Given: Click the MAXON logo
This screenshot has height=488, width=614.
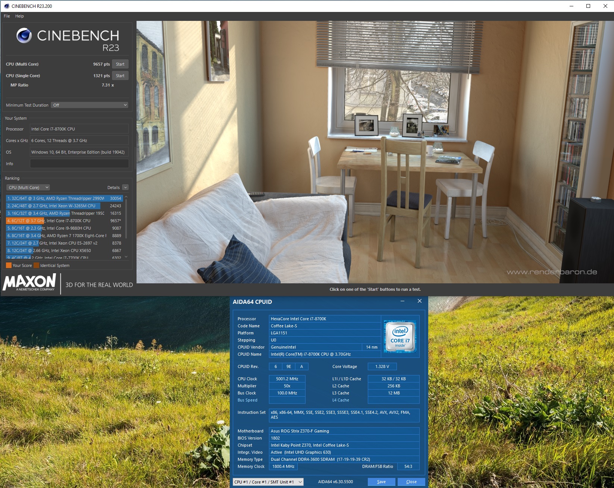Looking at the screenshot, I should pos(29,282).
